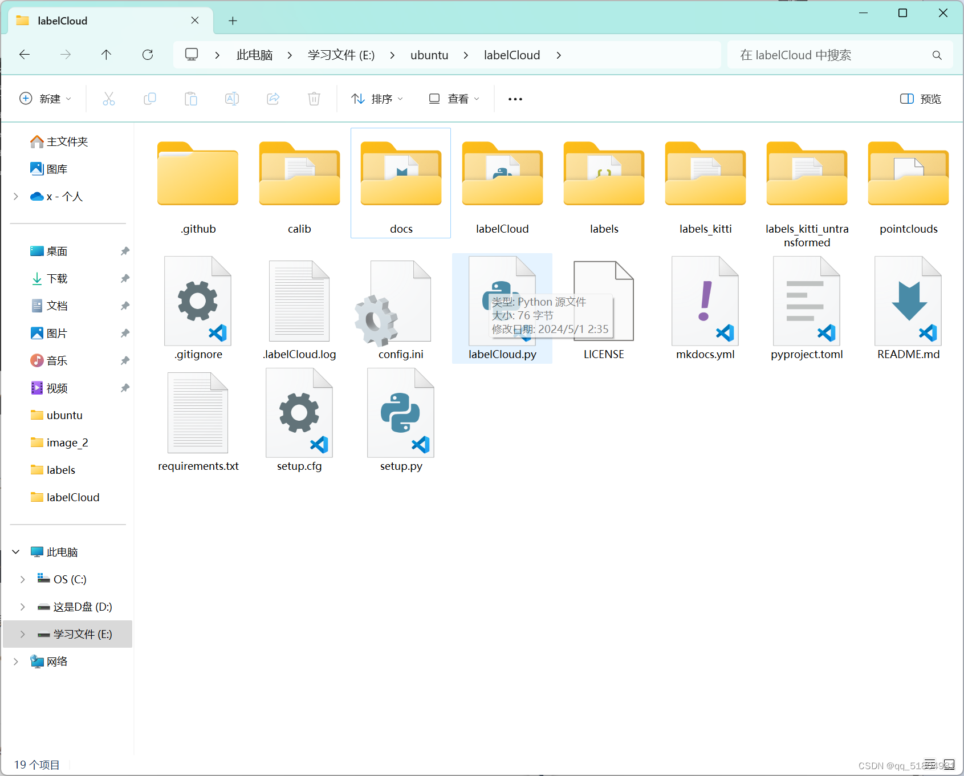Click the Delete icon in the toolbar
Image resolution: width=964 pixels, height=776 pixels.
pos(314,98)
